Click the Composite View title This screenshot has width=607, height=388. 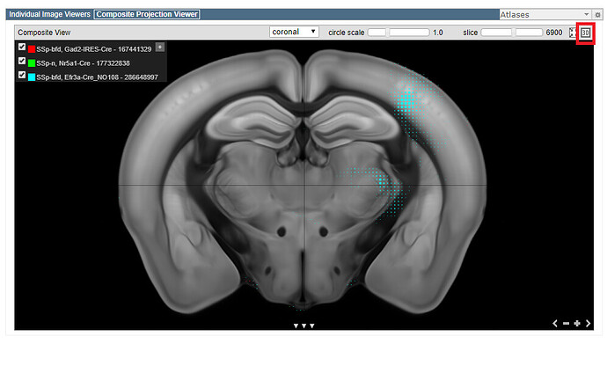point(44,33)
